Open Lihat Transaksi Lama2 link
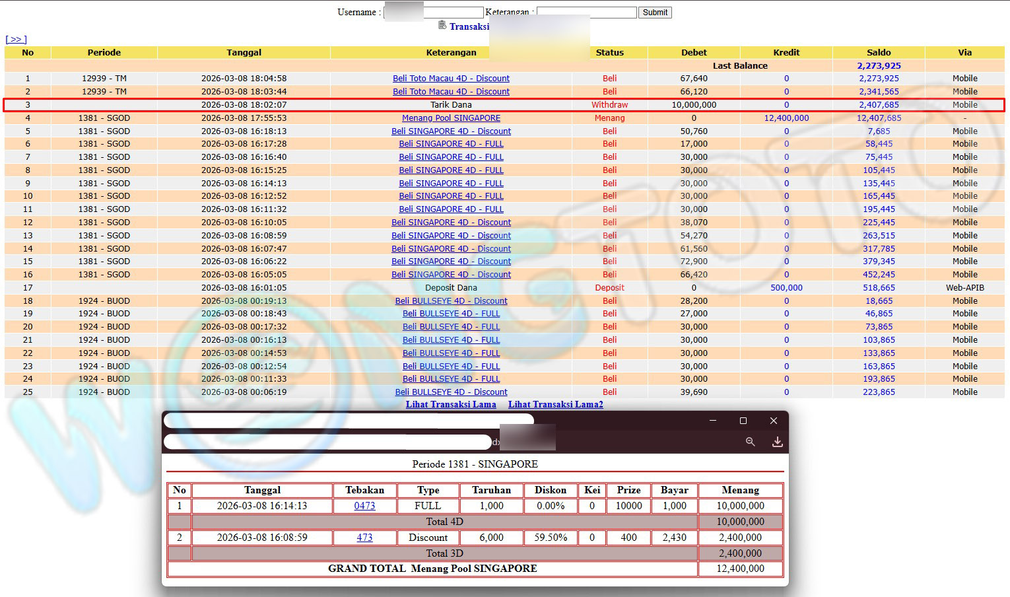 tap(555, 404)
